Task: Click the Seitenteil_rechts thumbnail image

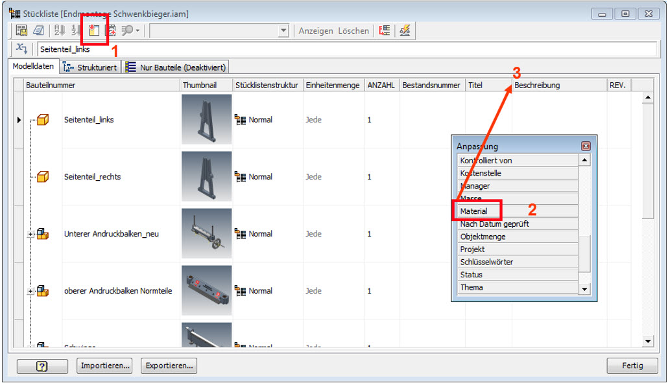Action: click(206, 176)
